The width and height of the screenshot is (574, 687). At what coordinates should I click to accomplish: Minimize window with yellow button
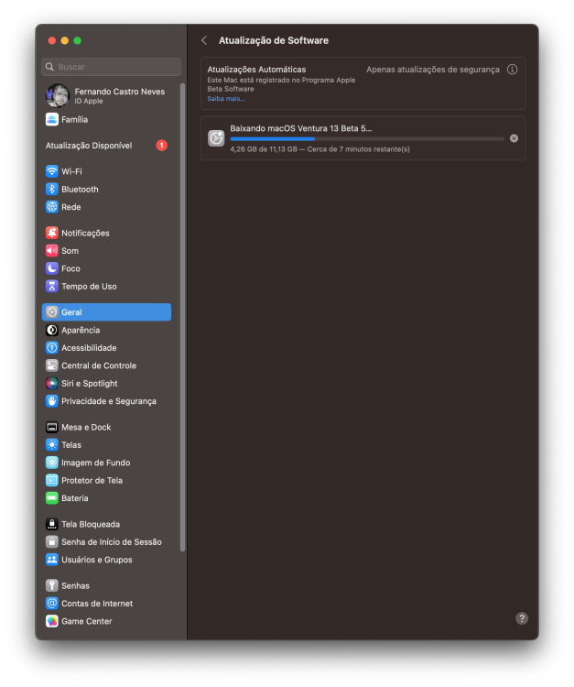tap(64, 40)
